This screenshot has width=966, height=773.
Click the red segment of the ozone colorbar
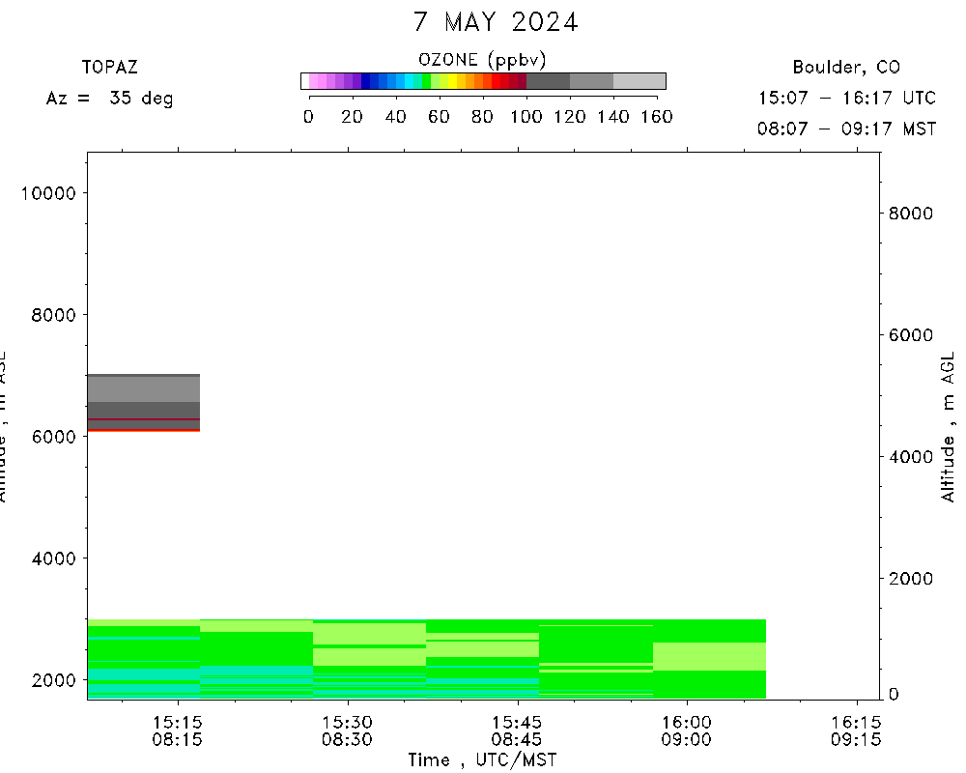(496, 81)
